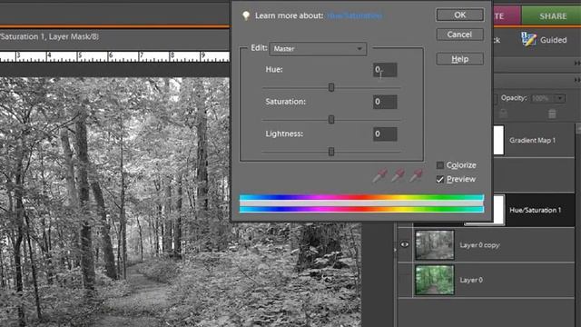Click the green Layer 0 thumbnail
The height and width of the screenshot is (327, 581).
click(434, 280)
